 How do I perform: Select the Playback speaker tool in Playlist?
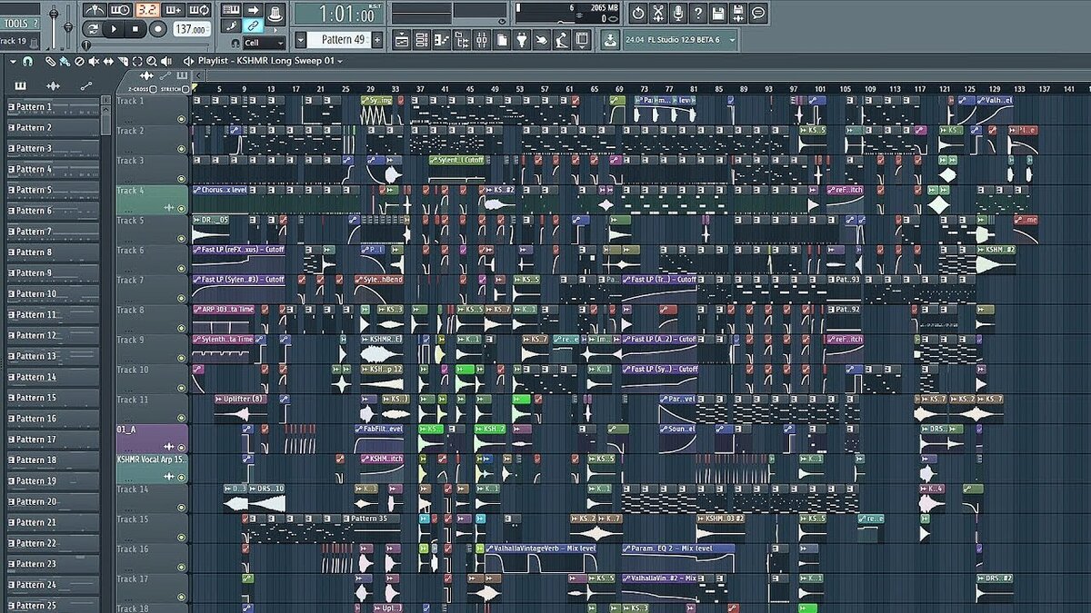click(x=165, y=61)
